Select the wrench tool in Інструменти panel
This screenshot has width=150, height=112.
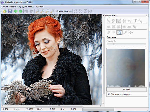[x=140, y=21]
